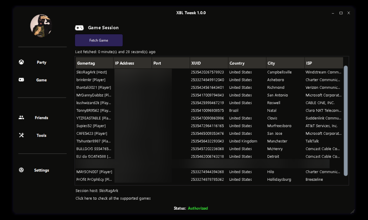Sort by the IP Address column header
368x220 pixels.
pos(132,63)
